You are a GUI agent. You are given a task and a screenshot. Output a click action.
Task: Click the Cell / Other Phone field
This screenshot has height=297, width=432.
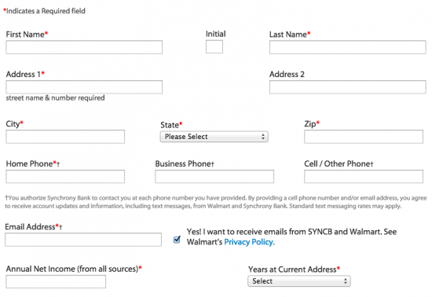[x=364, y=177]
